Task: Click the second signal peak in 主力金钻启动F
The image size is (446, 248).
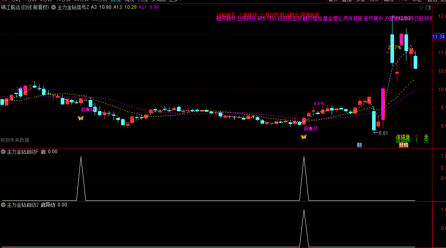Action: tap(304, 157)
